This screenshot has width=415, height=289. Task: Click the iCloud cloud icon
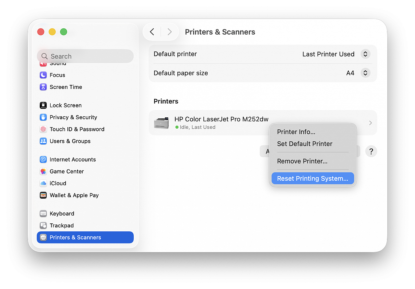coord(43,183)
